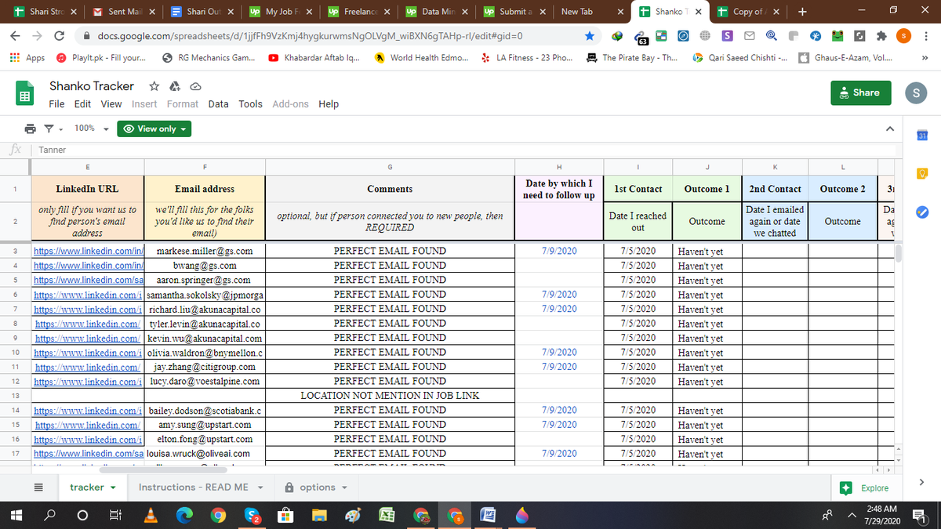Open the View only mode dropdown

(x=154, y=129)
